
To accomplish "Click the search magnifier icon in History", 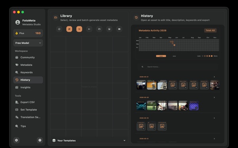I will pos(142,67).
